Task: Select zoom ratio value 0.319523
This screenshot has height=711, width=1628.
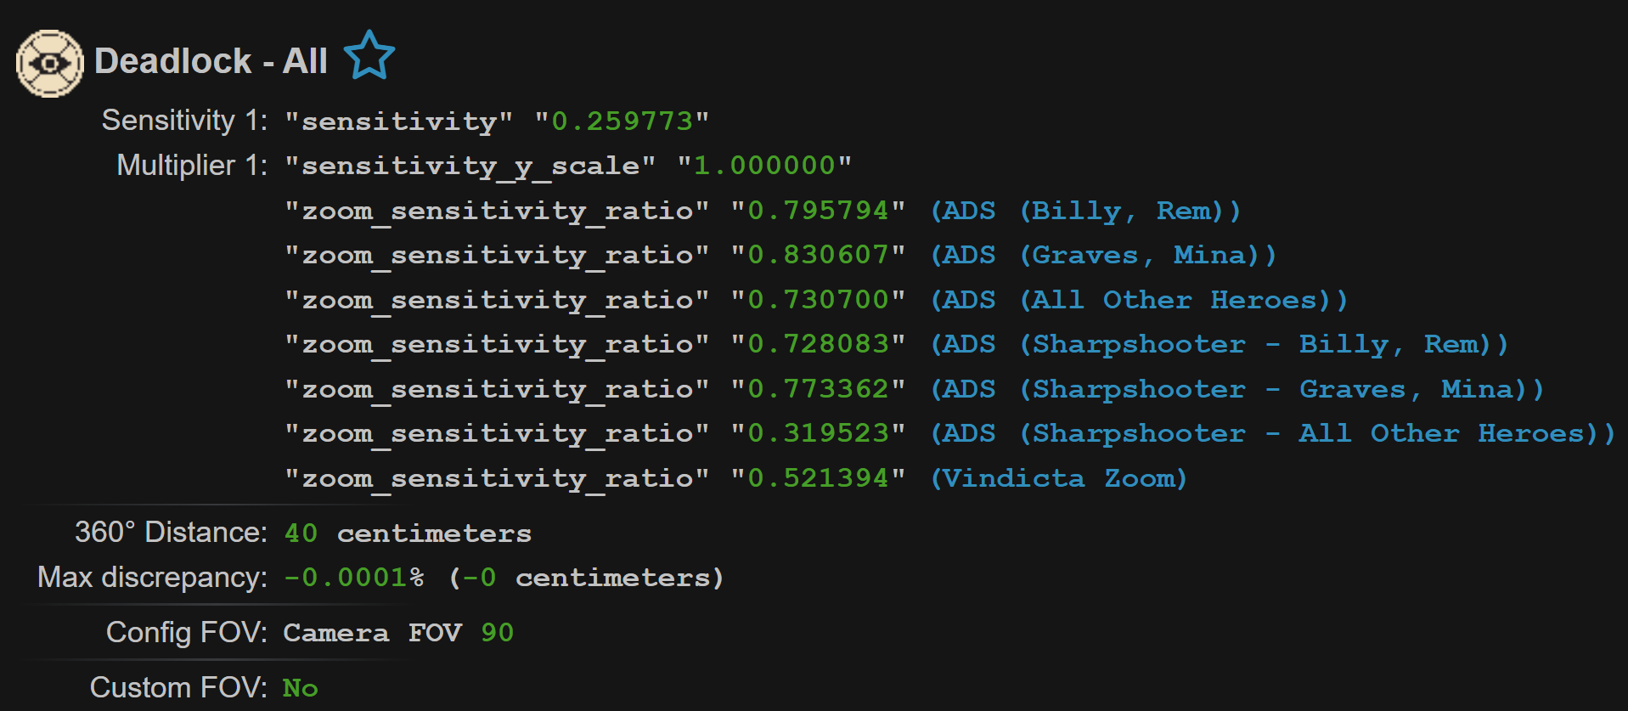Action: click(x=819, y=433)
